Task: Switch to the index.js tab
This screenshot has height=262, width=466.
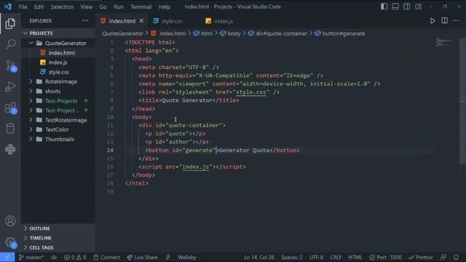Action: pyautogui.click(x=224, y=21)
